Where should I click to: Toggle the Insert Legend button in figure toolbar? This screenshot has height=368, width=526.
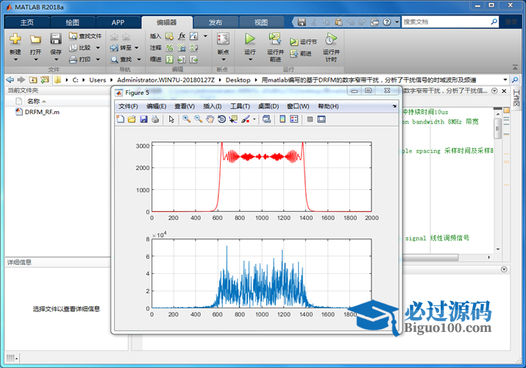[x=294, y=119]
